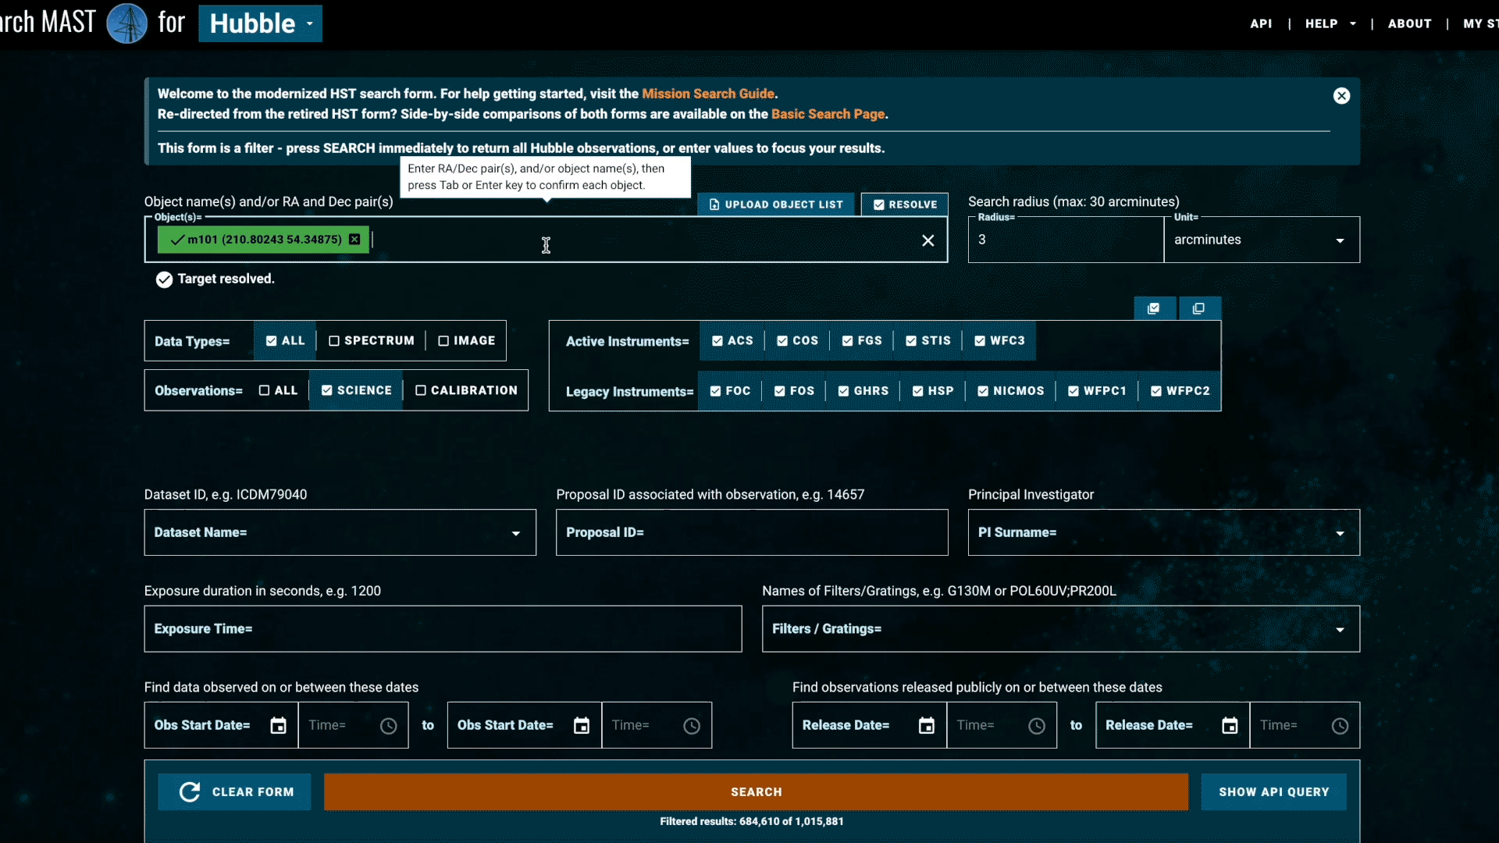Open the HELP menu

click(1330, 23)
